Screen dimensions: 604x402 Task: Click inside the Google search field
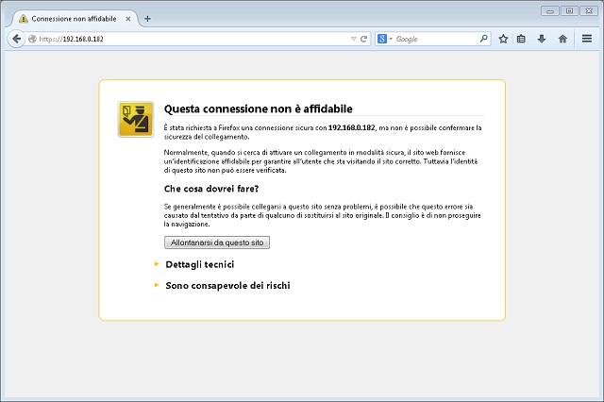point(434,39)
